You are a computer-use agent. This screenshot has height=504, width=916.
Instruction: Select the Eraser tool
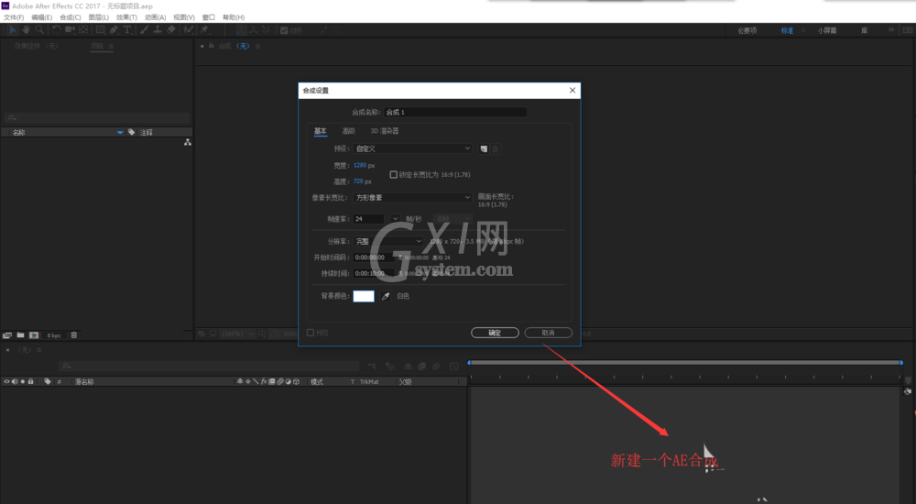coord(170,30)
